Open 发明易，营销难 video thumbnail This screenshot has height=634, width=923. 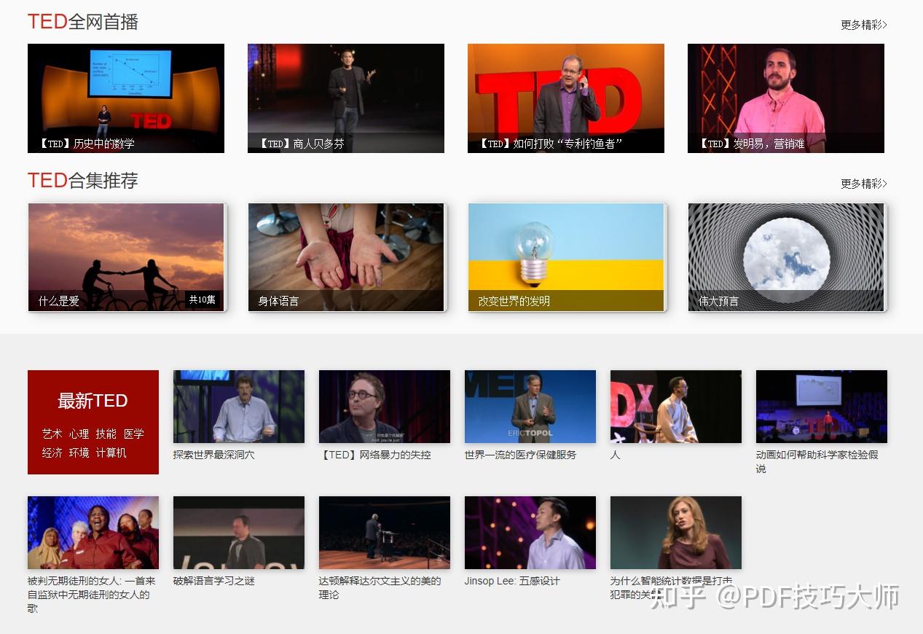[x=786, y=98]
